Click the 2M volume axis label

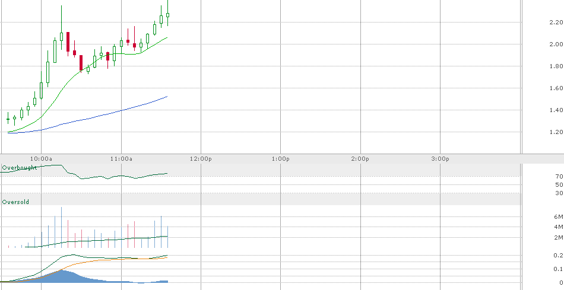pos(559,238)
